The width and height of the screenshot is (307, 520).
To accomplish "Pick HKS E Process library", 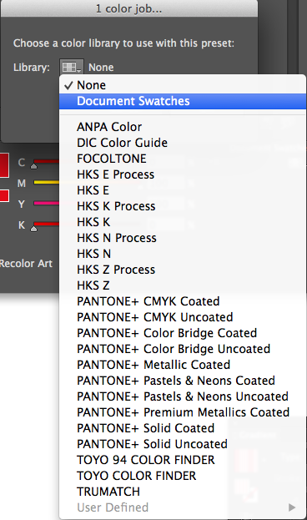I will click(183, 174).
